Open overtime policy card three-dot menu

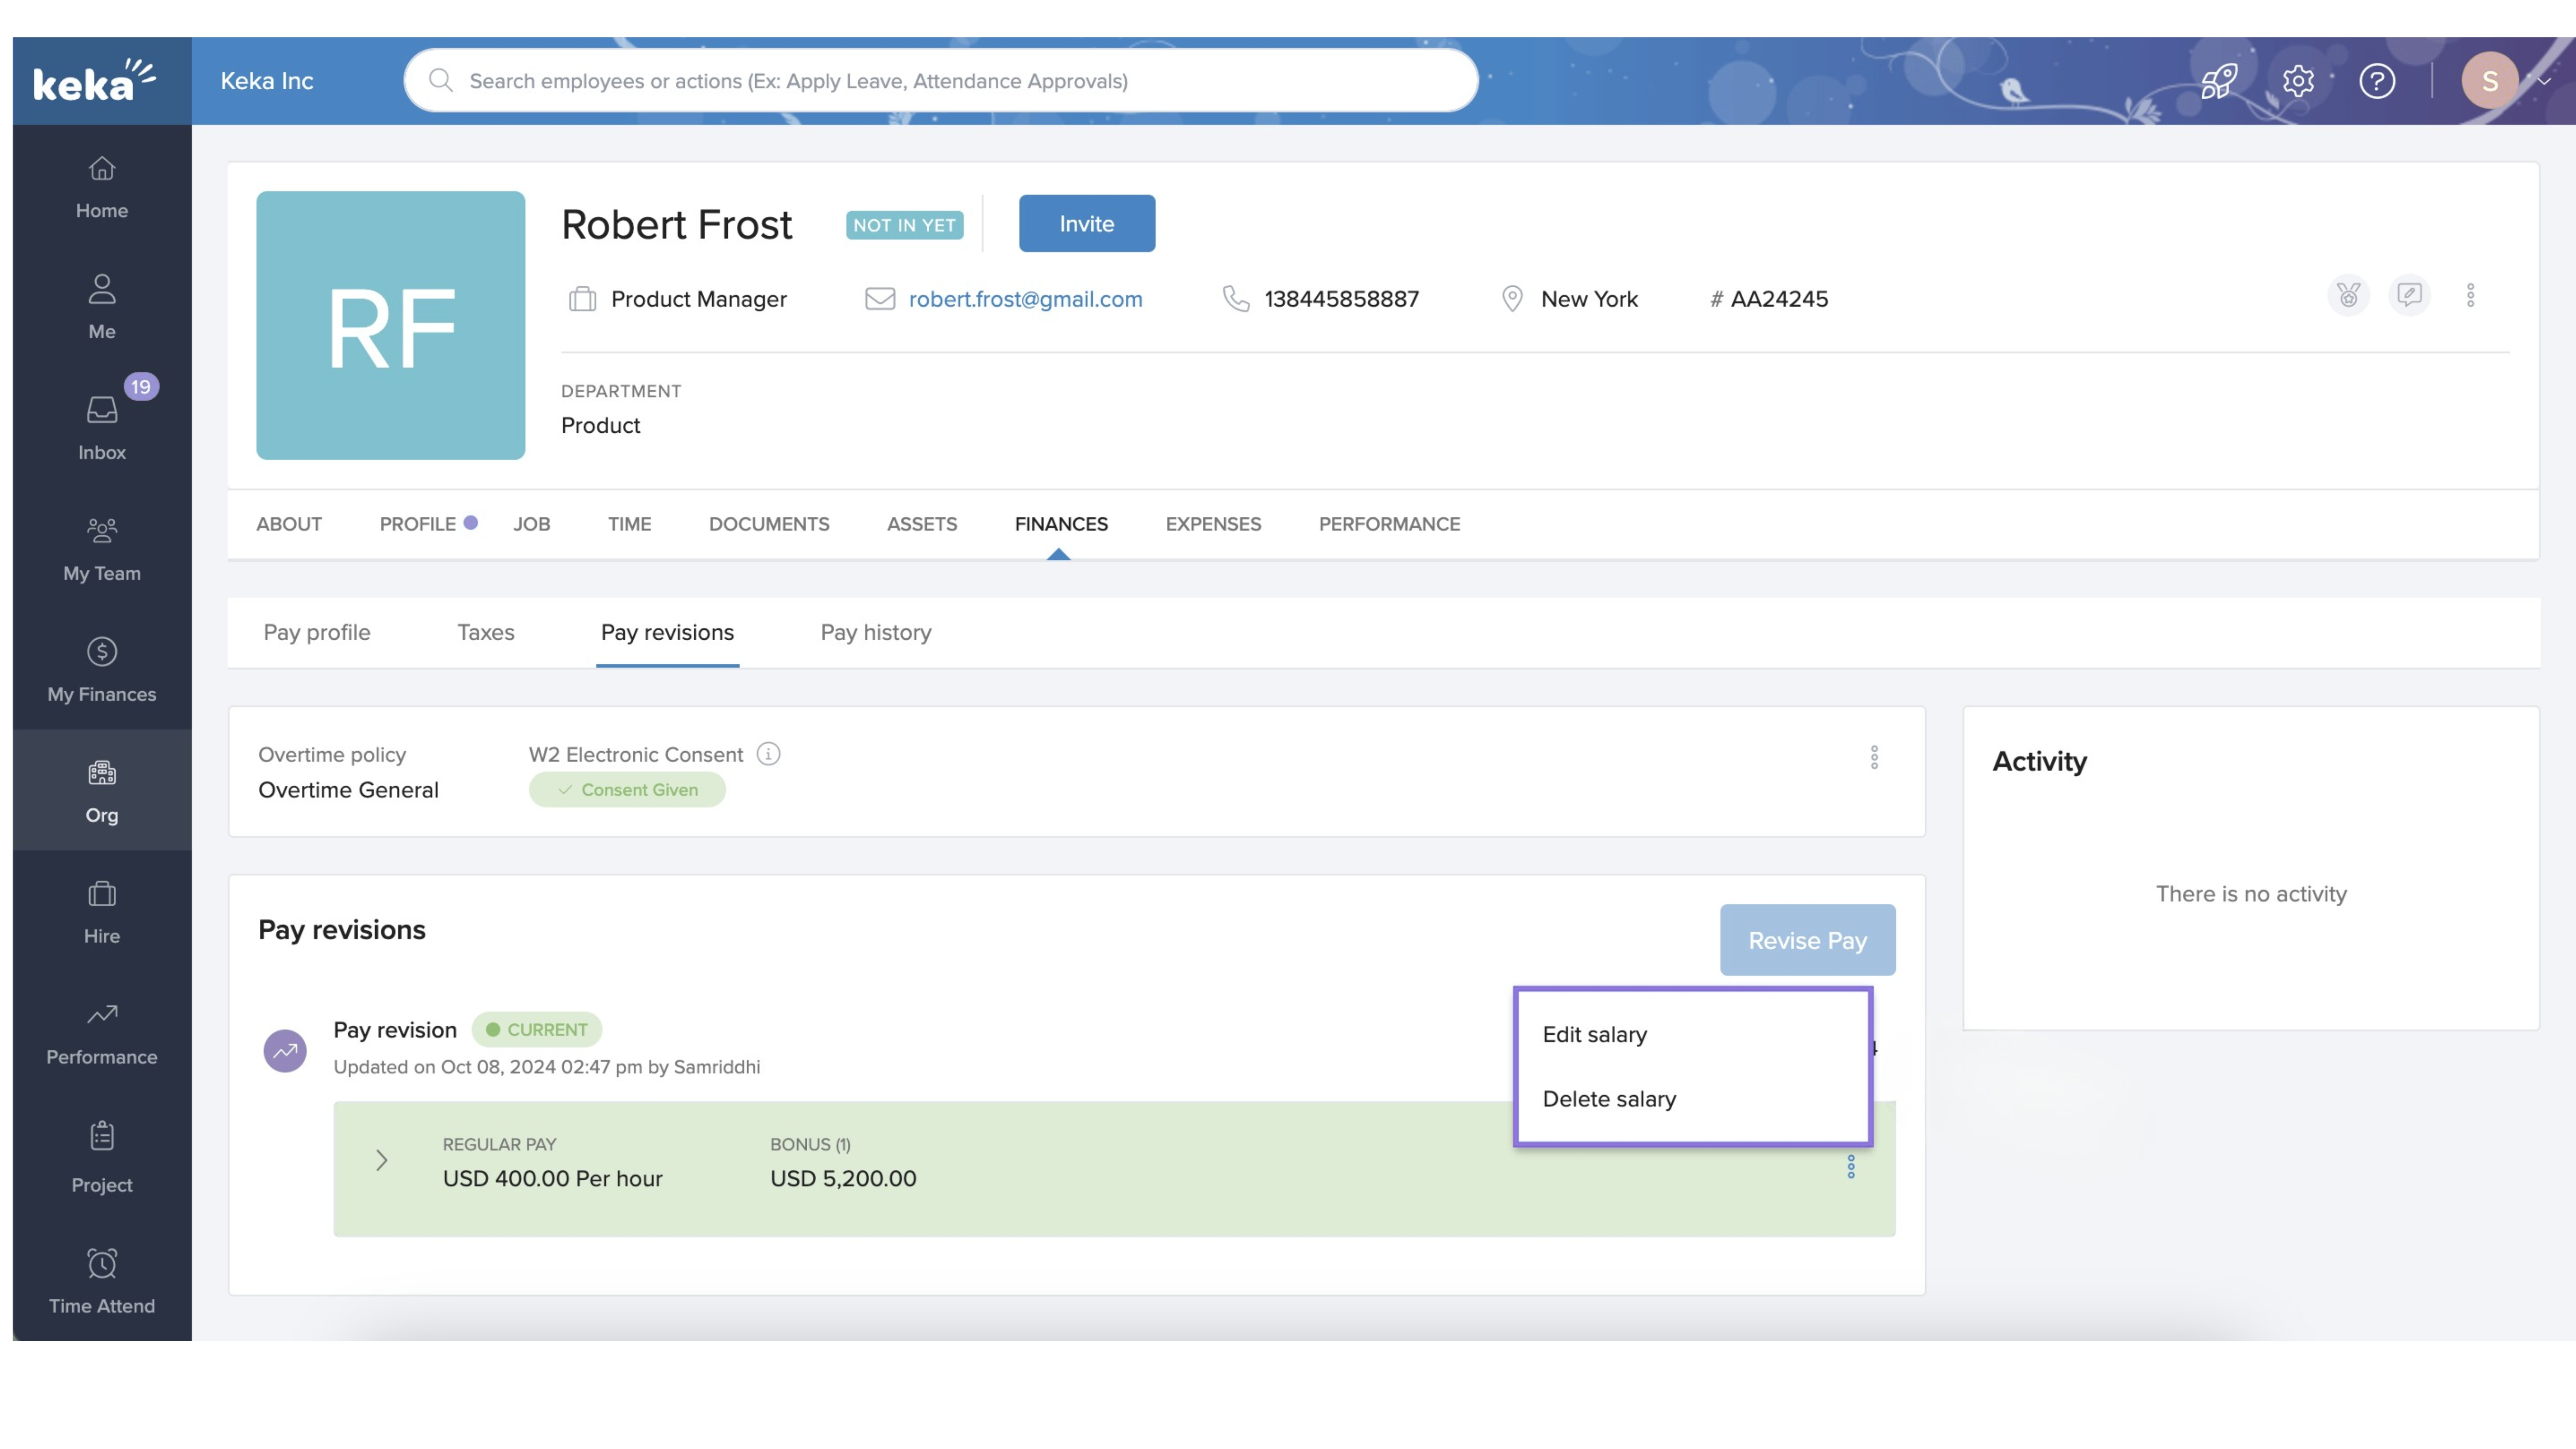1874,757
